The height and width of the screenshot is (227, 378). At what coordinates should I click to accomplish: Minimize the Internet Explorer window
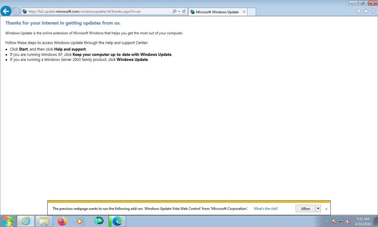353,3
